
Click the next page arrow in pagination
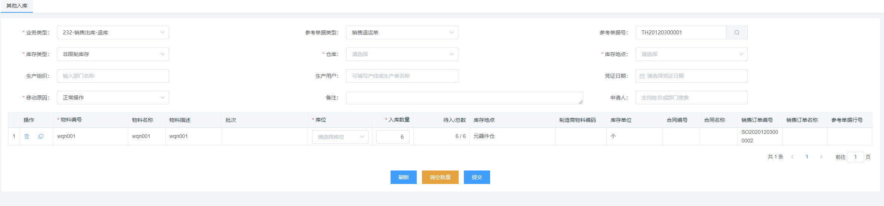[821, 157]
